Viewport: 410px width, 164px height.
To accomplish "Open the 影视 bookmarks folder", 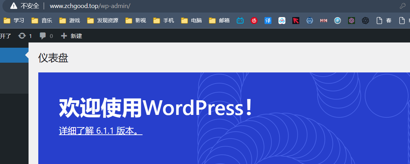I will click(x=136, y=21).
